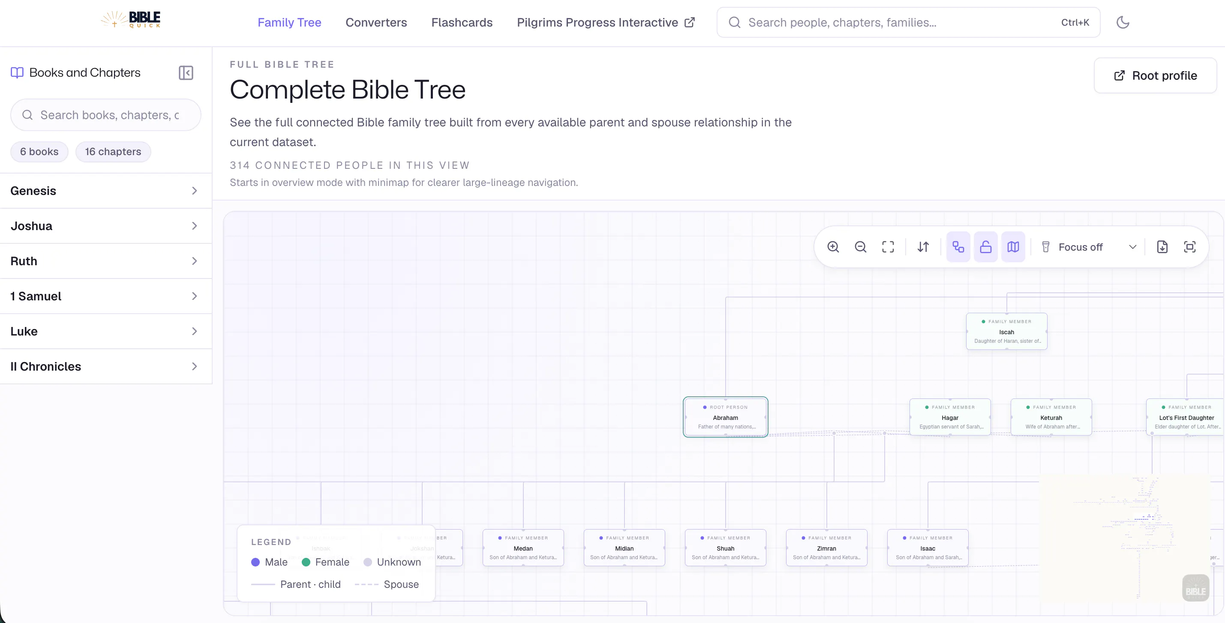Open the Root profile button
This screenshot has width=1225, height=623.
tap(1156, 75)
